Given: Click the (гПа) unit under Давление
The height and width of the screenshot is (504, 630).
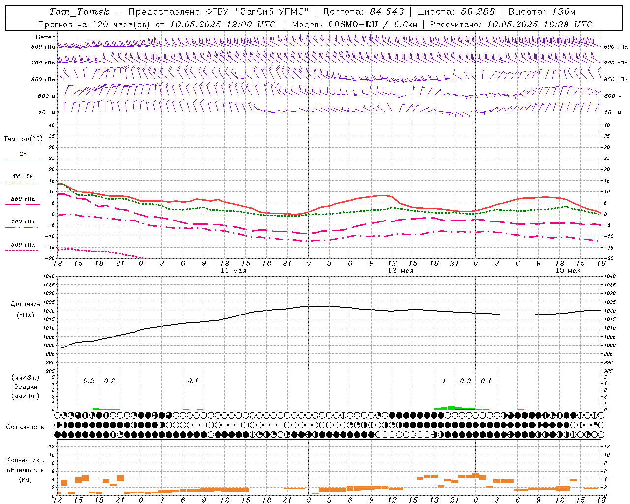Looking at the screenshot, I should (26, 315).
